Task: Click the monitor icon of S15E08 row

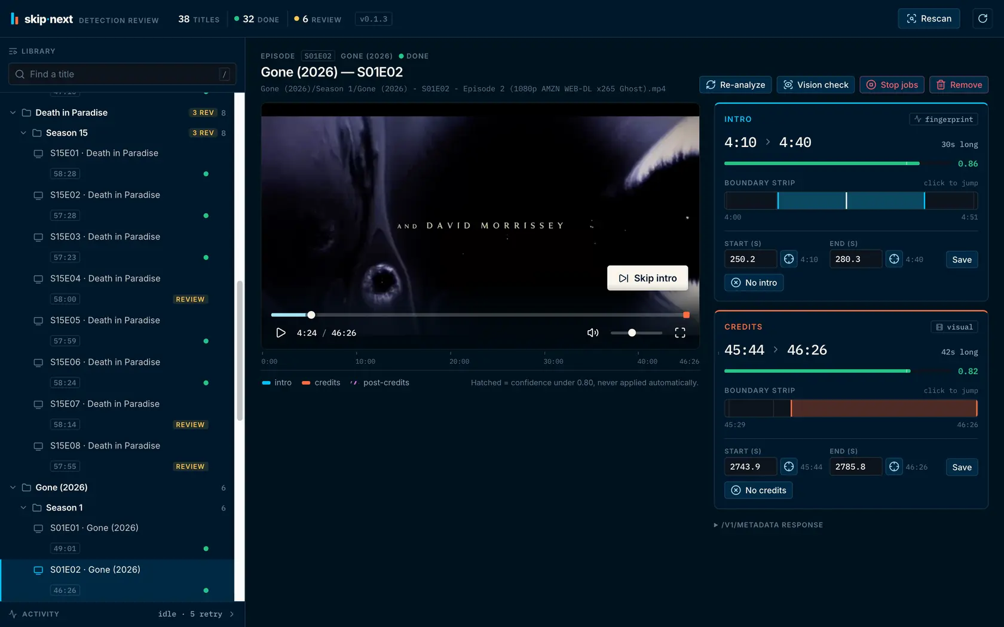Action: (x=38, y=446)
